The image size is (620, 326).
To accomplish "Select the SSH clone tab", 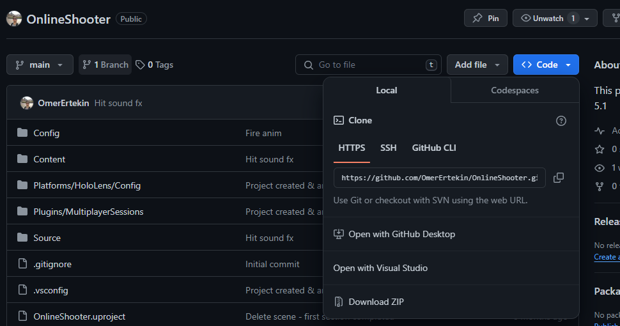I will coord(389,148).
